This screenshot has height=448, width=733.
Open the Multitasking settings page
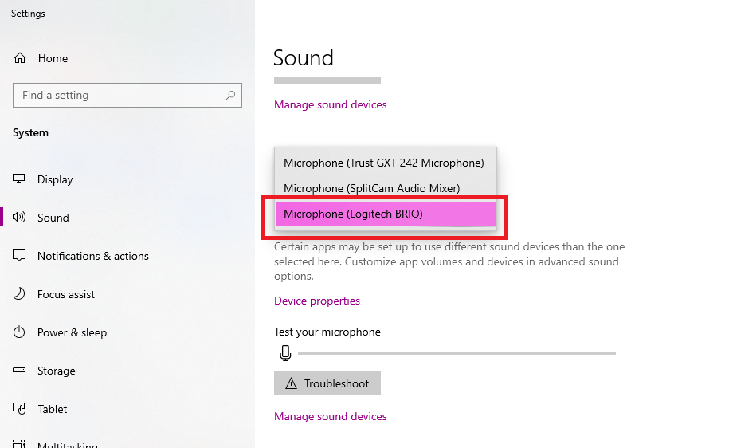[x=67, y=443]
